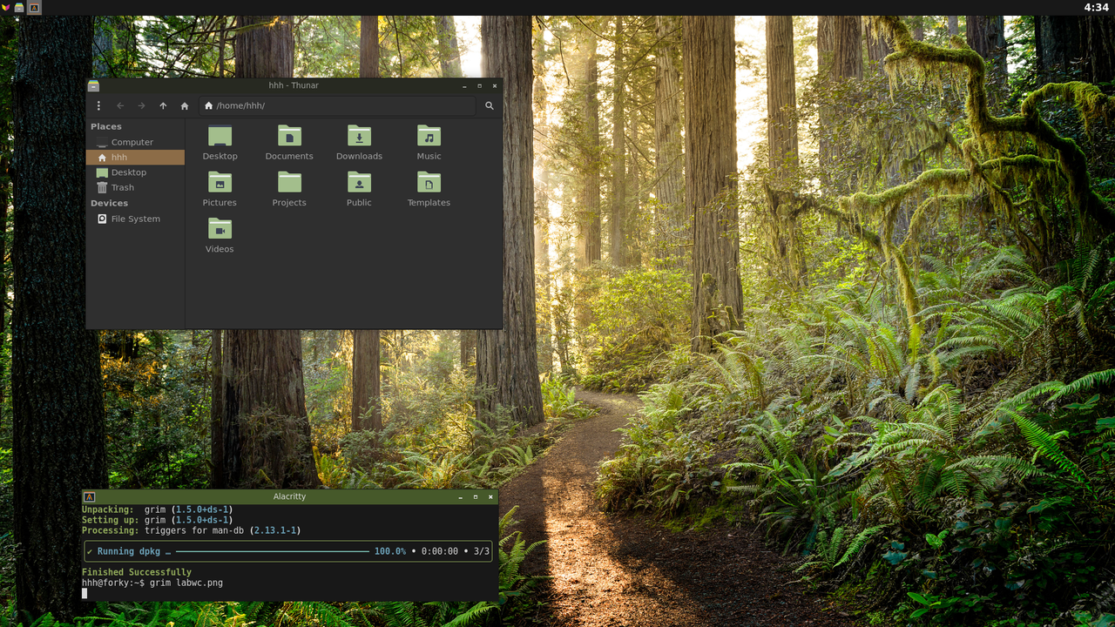This screenshot has height=627, width=1115.
Task: Click the Alacritty window menu icon in its titlebar
Action: pyautogui.click(x=89, y=496)
